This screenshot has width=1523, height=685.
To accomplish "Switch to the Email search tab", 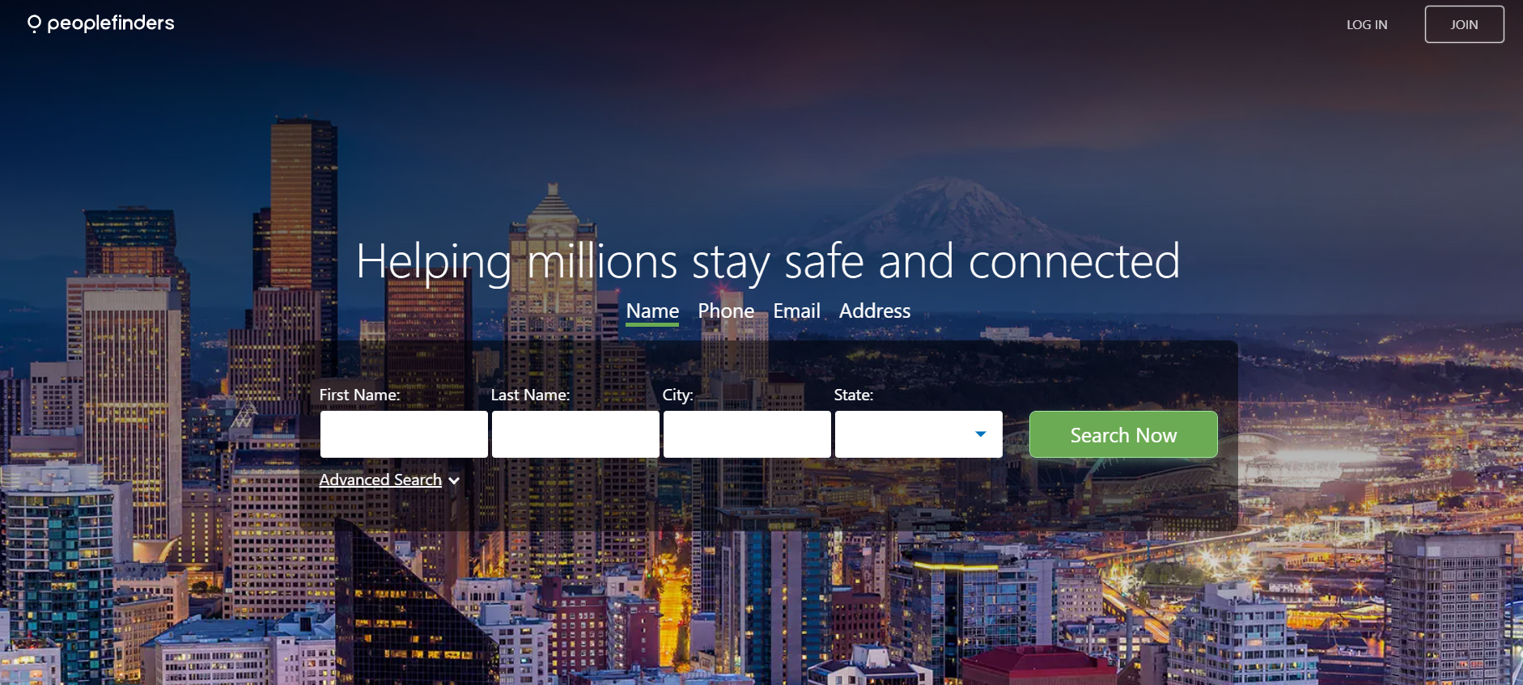I will pyautogui.click(x=796, y=311).
